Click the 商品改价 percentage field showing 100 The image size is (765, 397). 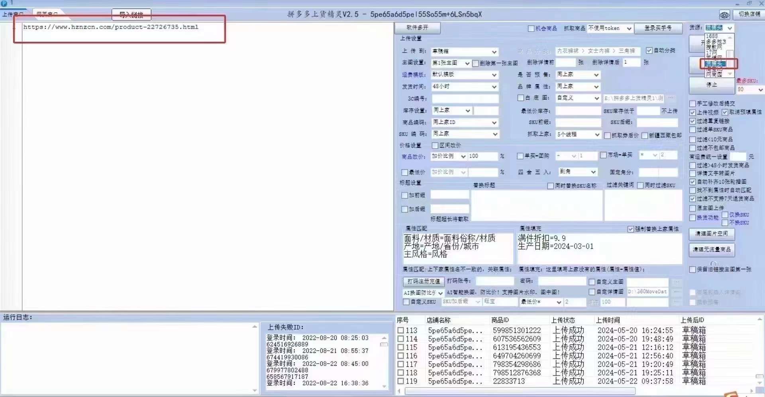[x=483, y=156]
